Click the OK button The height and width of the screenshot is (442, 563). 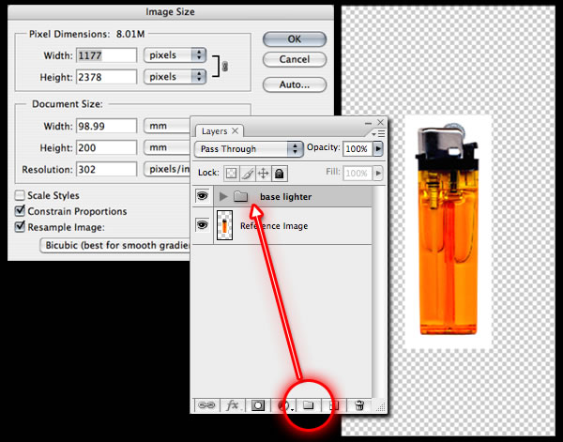[x=294, y=38]
